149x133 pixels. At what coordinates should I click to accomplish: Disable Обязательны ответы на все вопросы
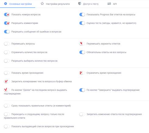click(x=82, y=52)
